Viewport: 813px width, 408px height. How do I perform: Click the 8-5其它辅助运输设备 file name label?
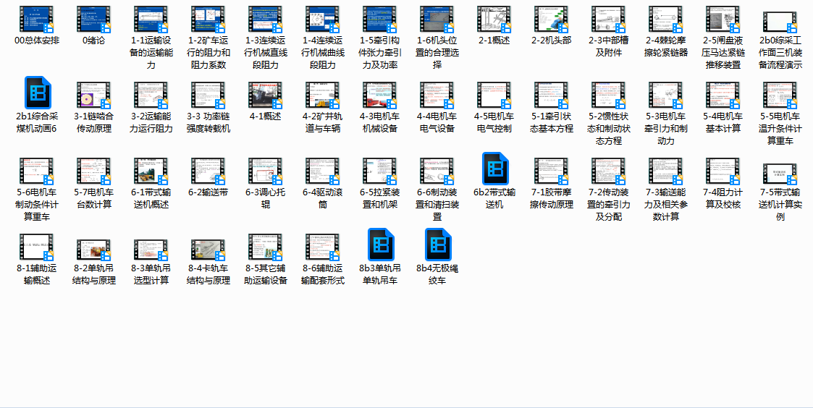tap(266, 274)
